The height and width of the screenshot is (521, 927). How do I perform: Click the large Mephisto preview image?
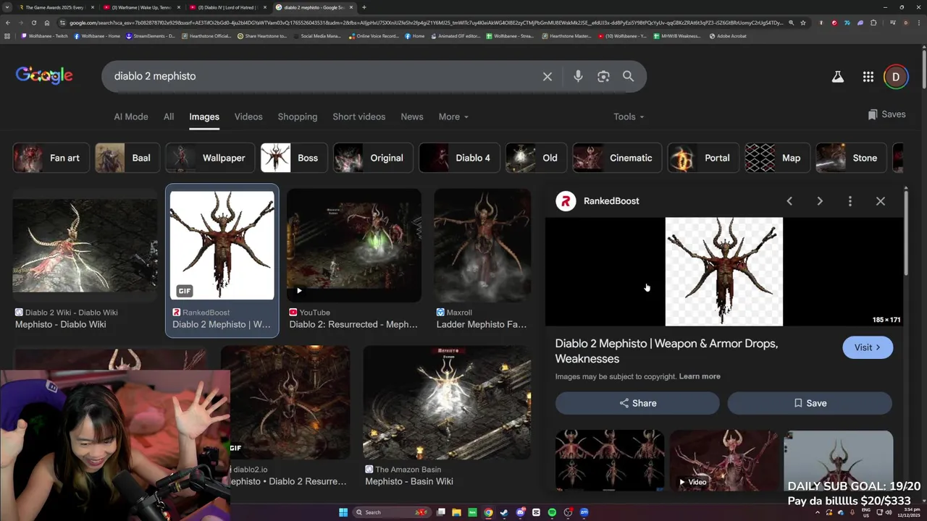(724, 271)
